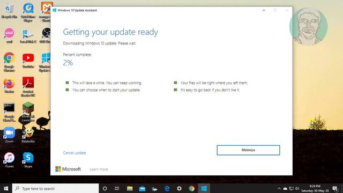Open the volume tray icon
Viewport: 343px width, 193px height.
(x=297, y=188)
